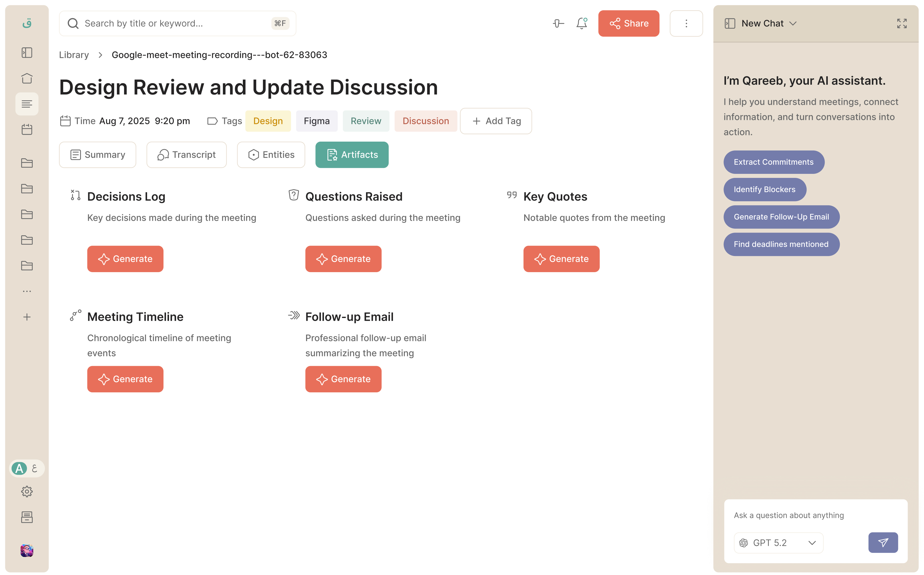924x575 pixels.
Task: Click the 9:20 pm time value
Action: 172,121
